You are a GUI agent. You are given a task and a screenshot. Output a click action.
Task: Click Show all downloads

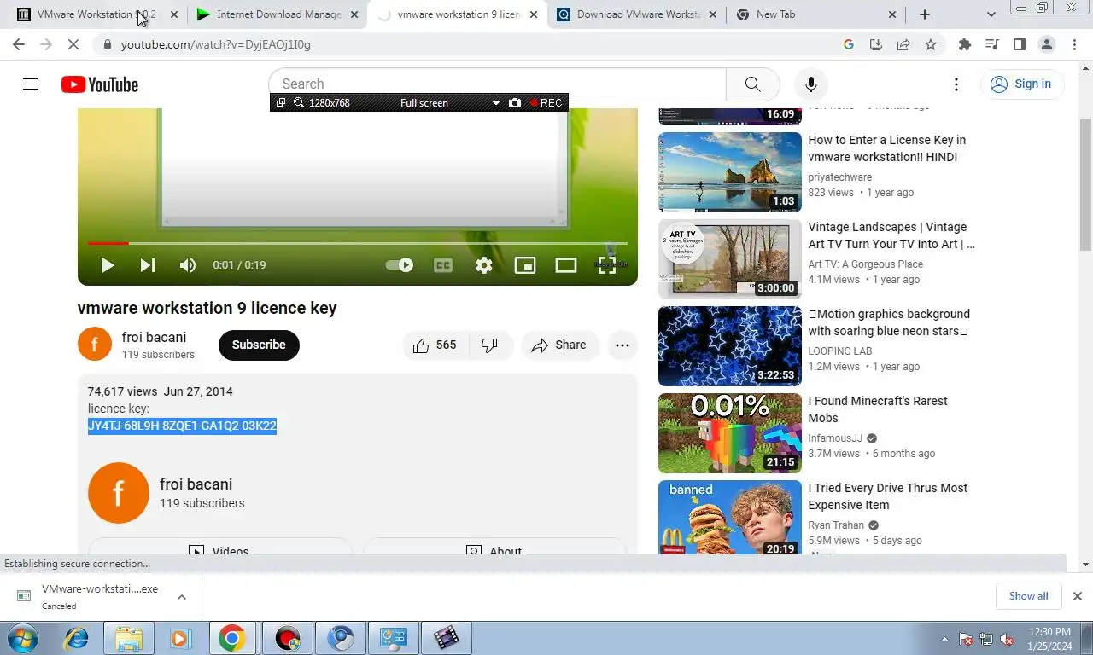point(1029,596)
